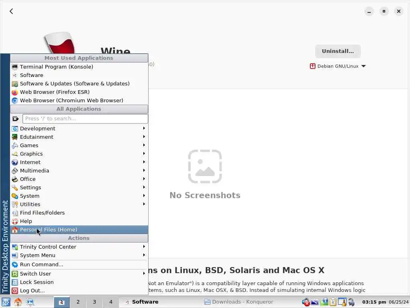The height and width of the screenshot is (308, 410).
Task: Open the Multimedia submenu
Action: point(79,170)
